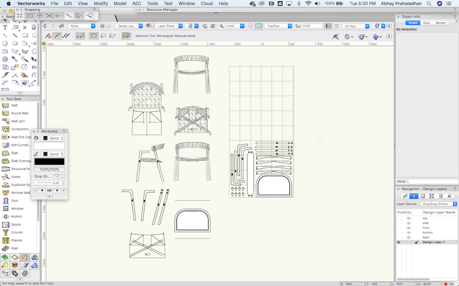Viewport: 459px width, 286px height.
Task: Click the black pen color swatch
Action: click(49, 162)
